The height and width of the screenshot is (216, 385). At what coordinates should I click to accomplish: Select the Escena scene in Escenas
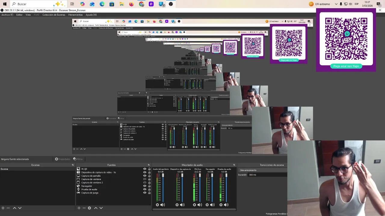[x=37, y=169]
